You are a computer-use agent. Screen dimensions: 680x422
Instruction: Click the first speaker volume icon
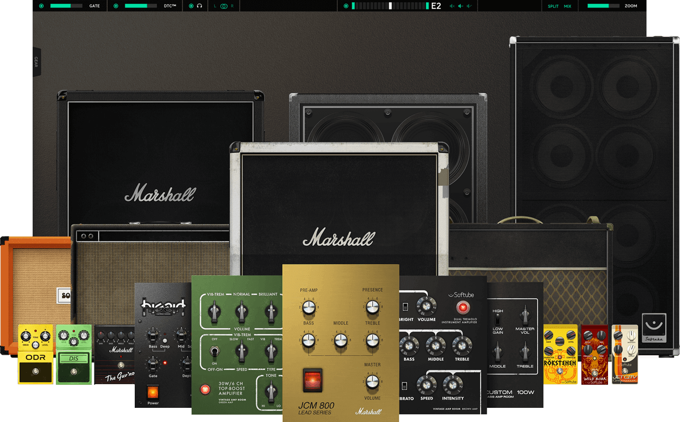coord(452,6)
